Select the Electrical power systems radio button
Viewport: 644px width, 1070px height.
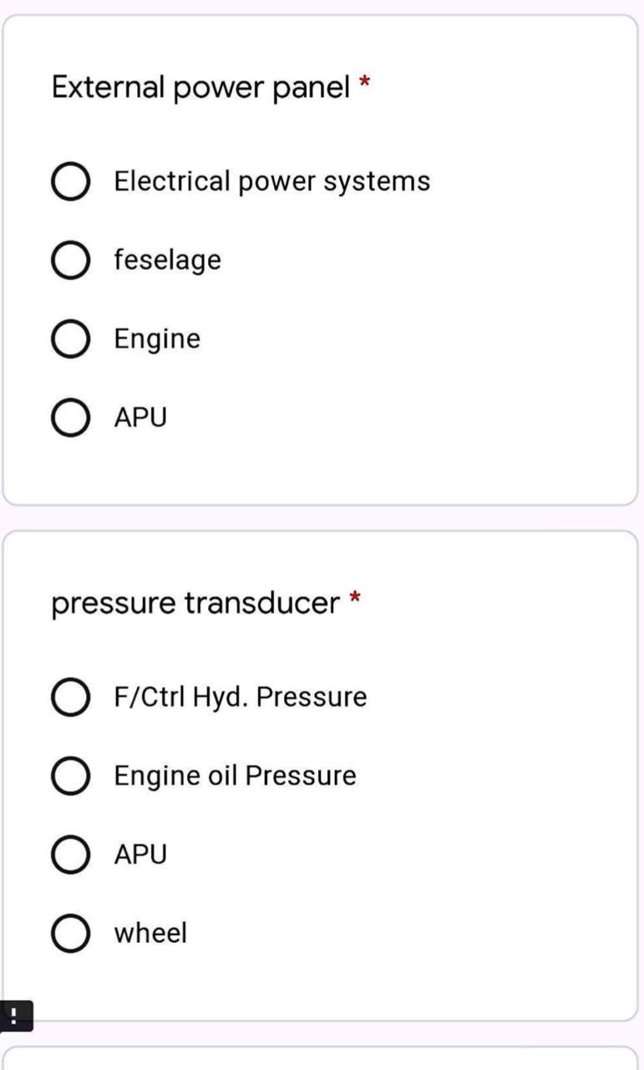click(x=71, y=182)
